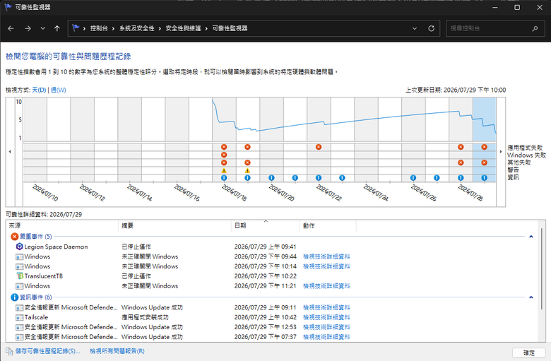
Task: Select other failure icon on 2026/07/19
Action: (x=247, y=162)
